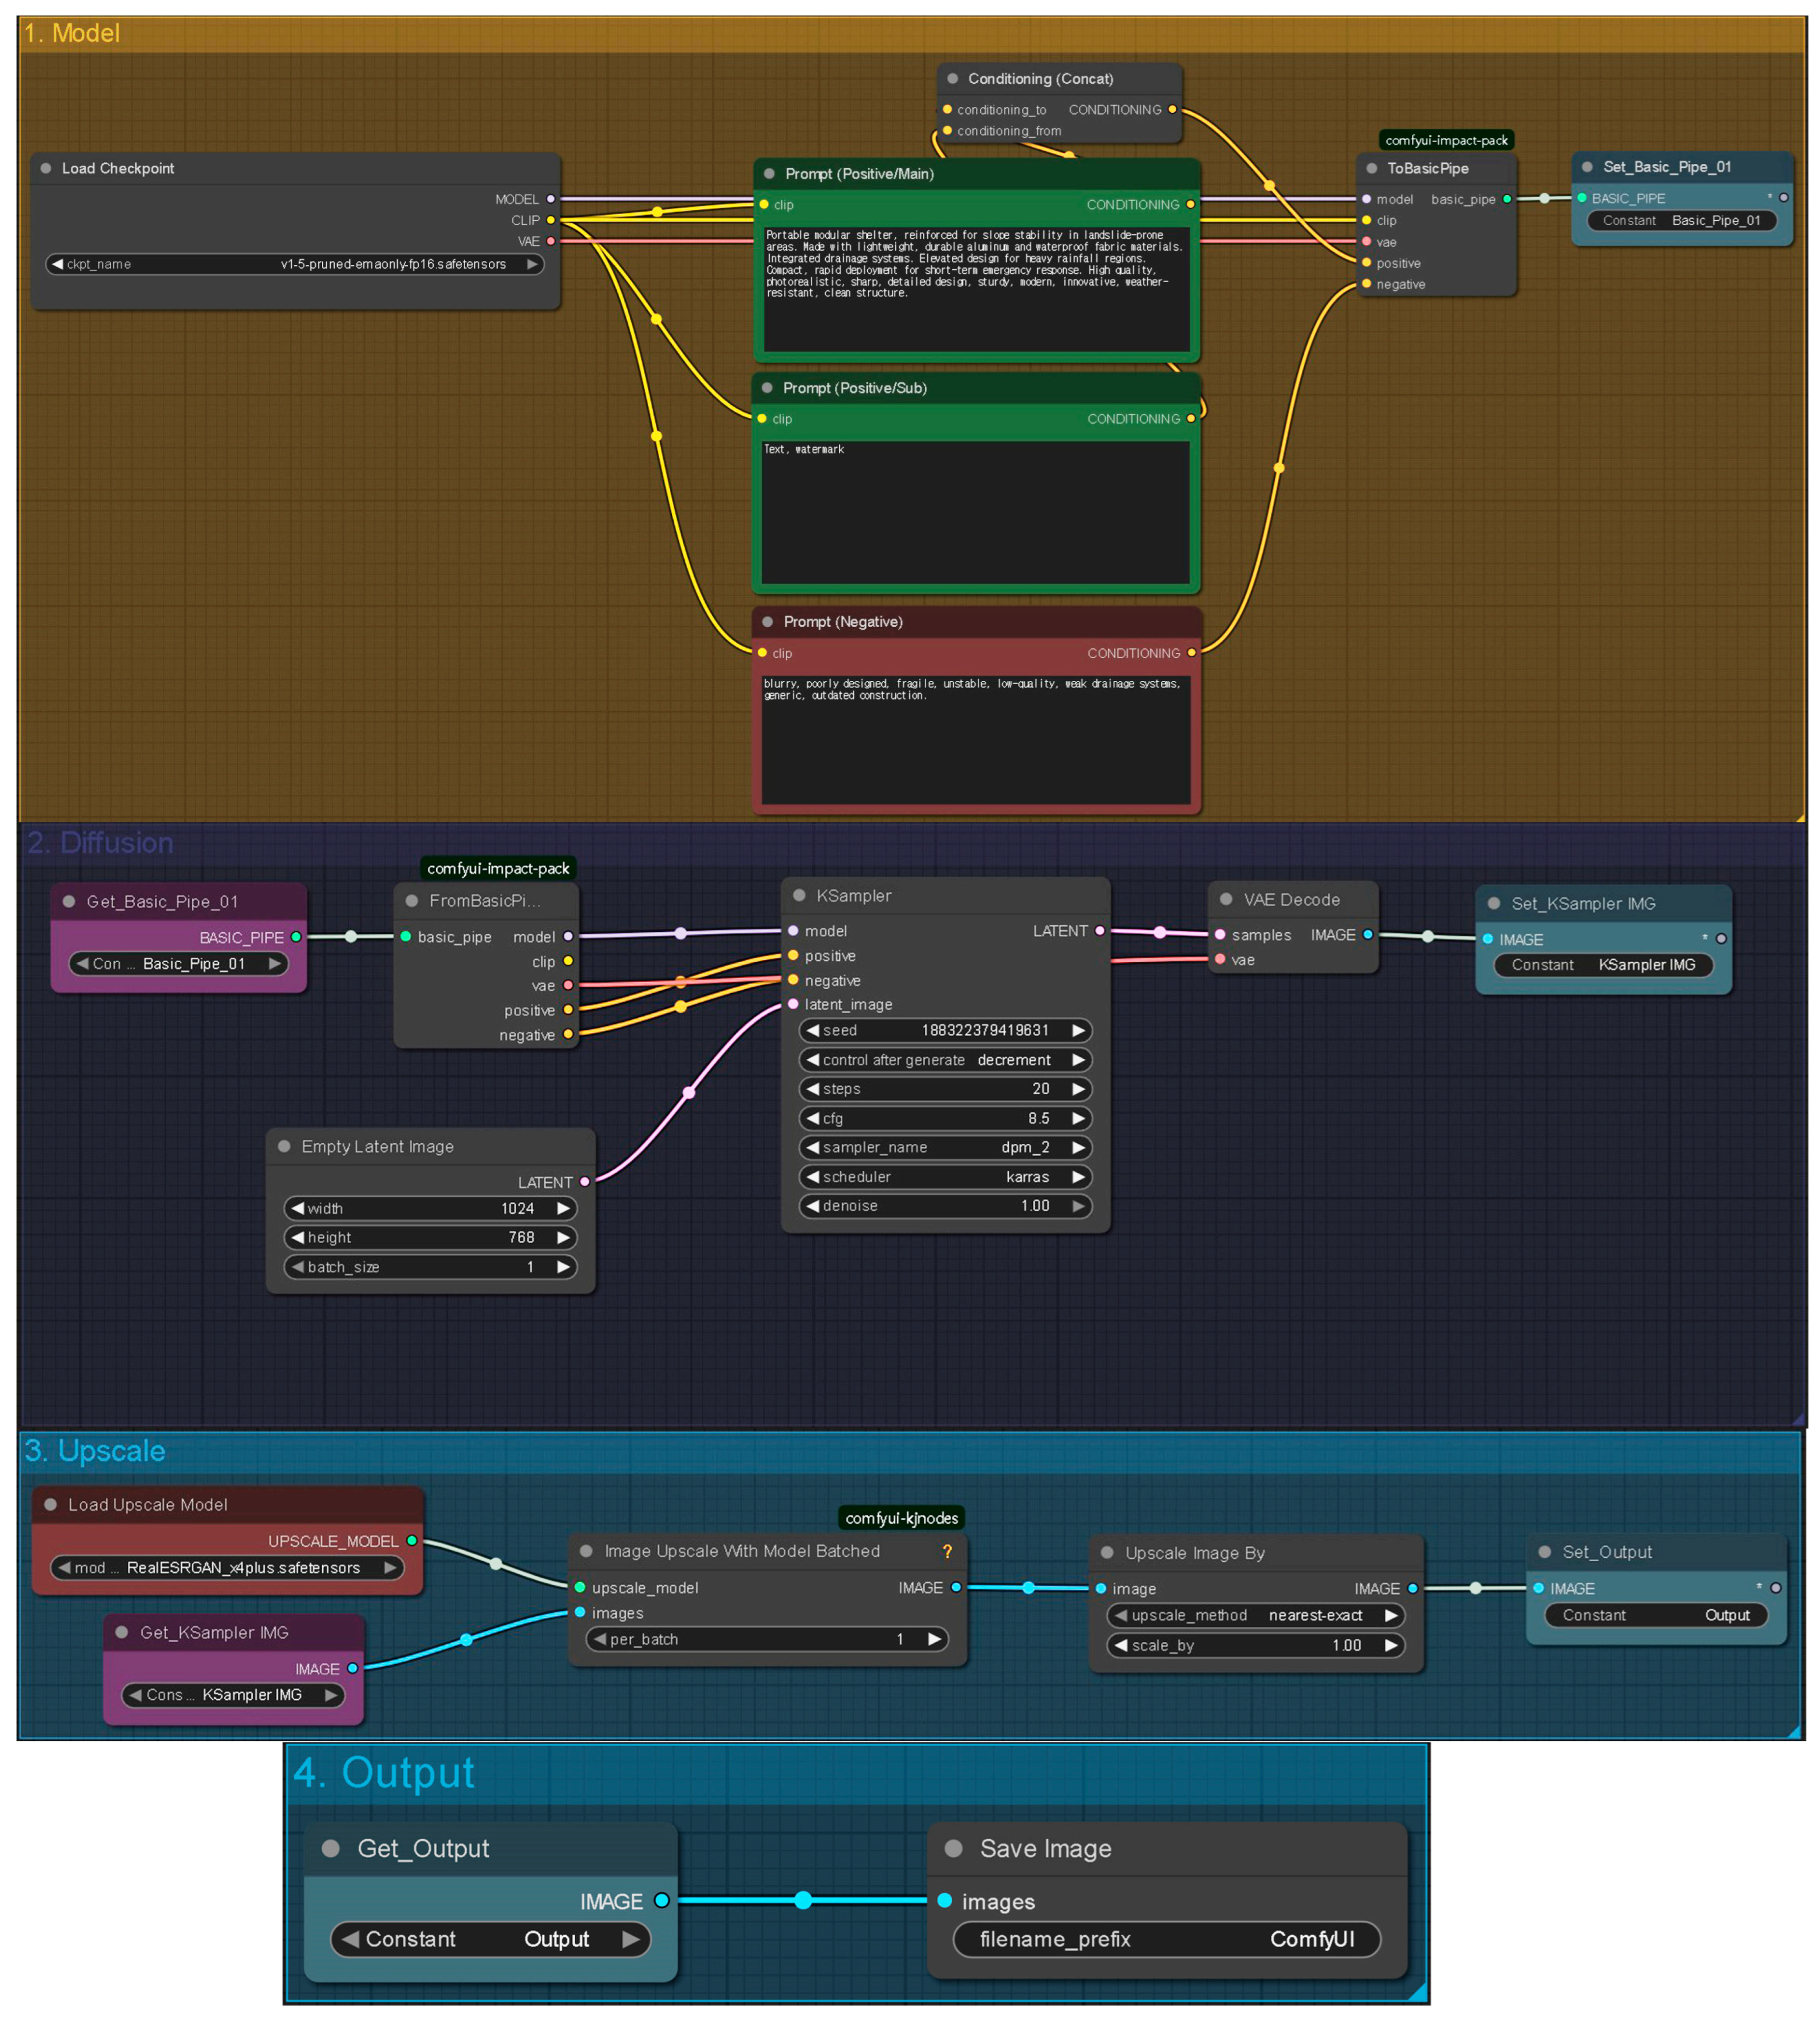Toggle collapse dot on Save Image node
This screenshot has width=1820, height=2020.
(953, 1848)
